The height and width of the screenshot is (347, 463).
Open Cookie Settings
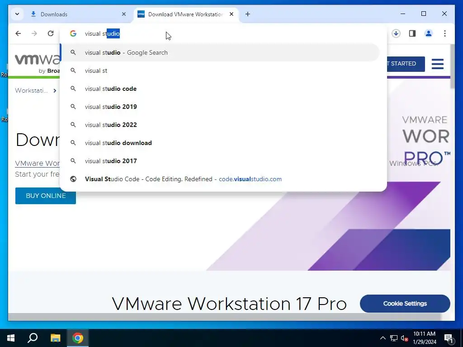pyautogui.click(x=405, y=304)
